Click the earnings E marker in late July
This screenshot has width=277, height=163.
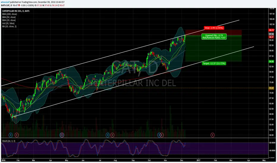[x=112, y=135]
